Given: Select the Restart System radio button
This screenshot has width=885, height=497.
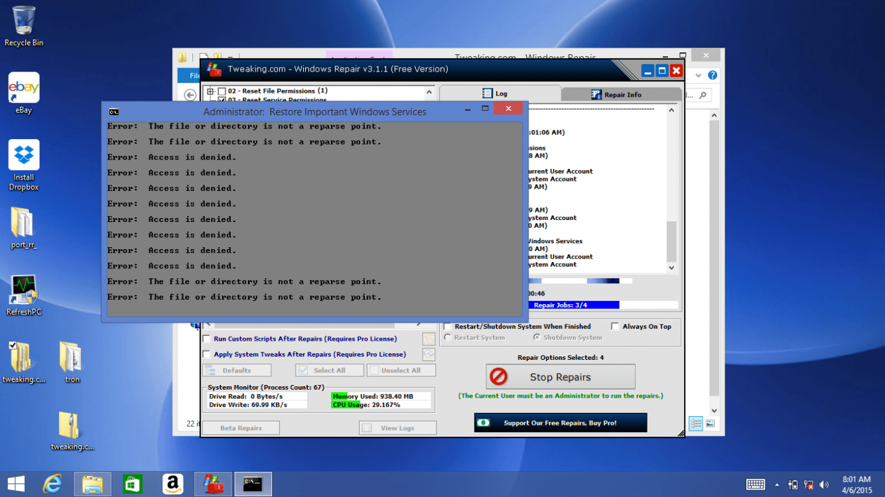Looking at the screenshot, I should point(448,337).
